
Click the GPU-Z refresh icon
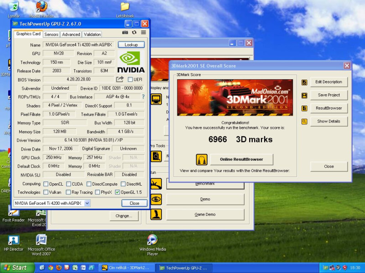(134, 32)
